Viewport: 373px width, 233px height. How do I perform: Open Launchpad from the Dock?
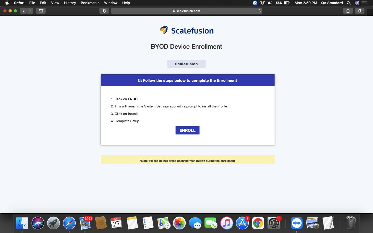point(54,223)
